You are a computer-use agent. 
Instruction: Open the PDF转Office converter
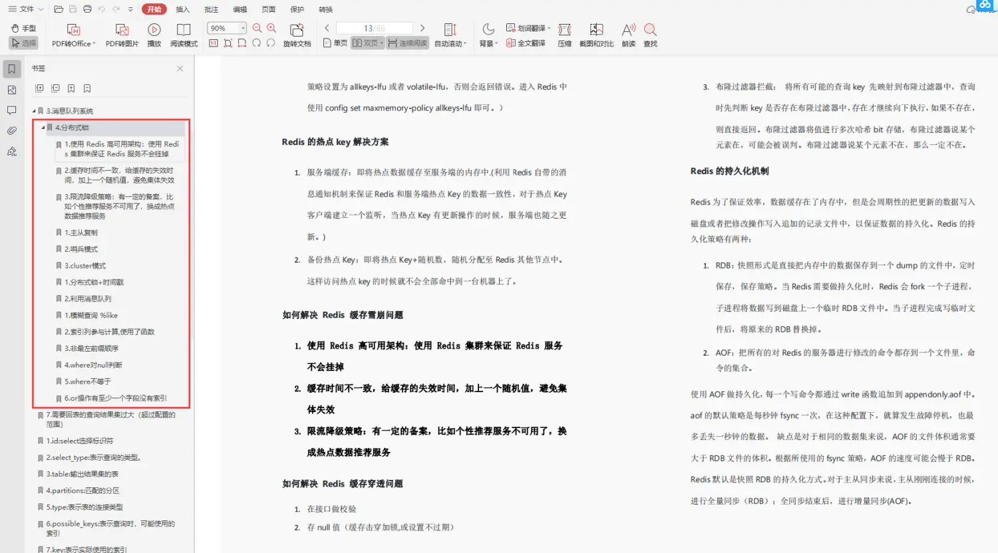[x=74, y=35]
